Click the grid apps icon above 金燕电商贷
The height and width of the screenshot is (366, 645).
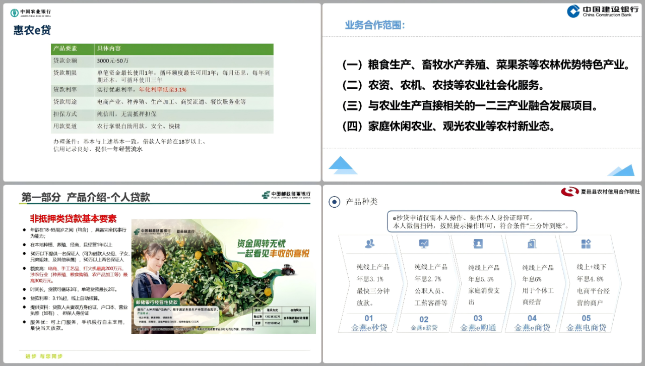click(586, 244)
